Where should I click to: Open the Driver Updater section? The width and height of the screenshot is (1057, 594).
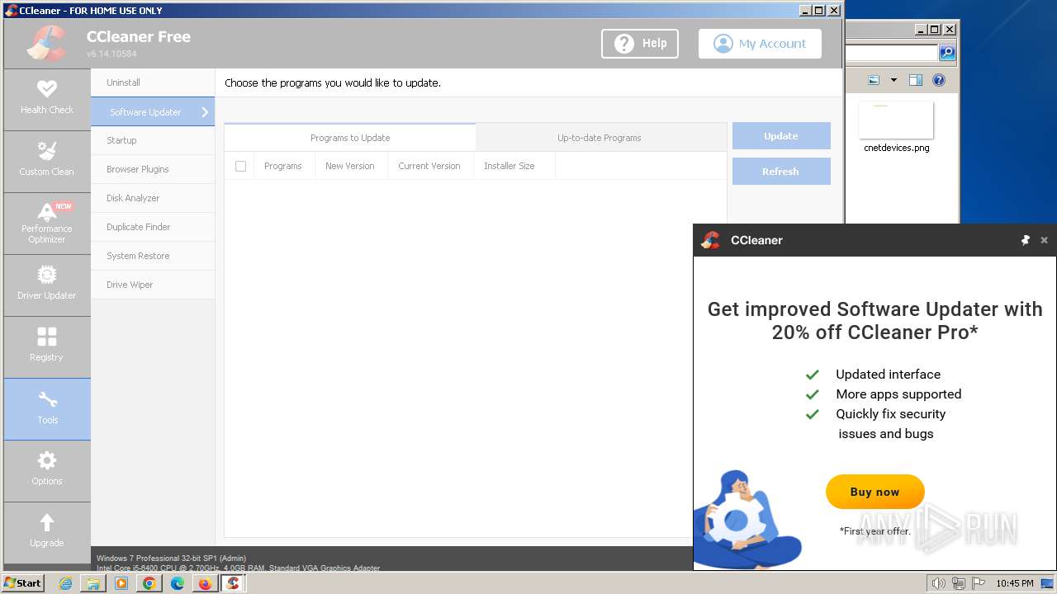pyautogui.click(x=47, y=285)
